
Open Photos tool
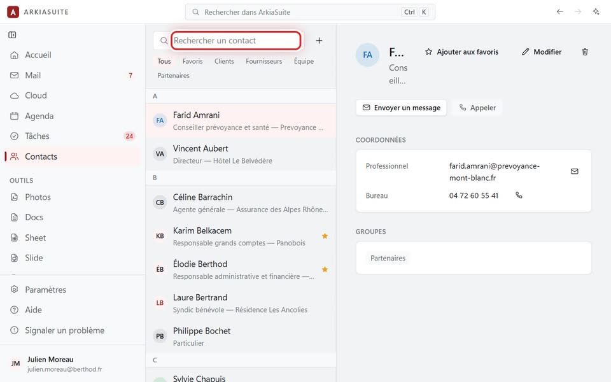[x=73, y=197]
